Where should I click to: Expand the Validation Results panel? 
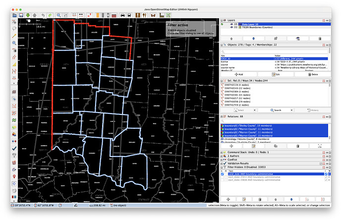point(222,163)
